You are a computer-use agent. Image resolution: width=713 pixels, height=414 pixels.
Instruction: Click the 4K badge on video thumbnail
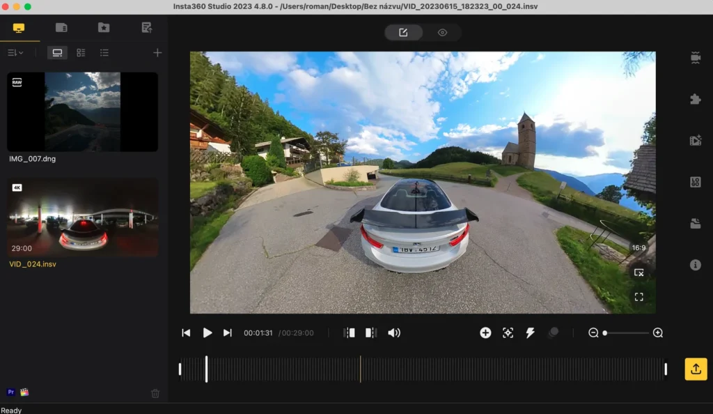tap(17, 187)
